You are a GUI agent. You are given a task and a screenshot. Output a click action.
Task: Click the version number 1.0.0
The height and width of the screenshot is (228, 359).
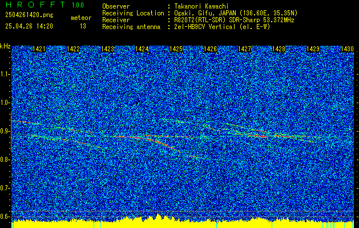click(78, 5)
